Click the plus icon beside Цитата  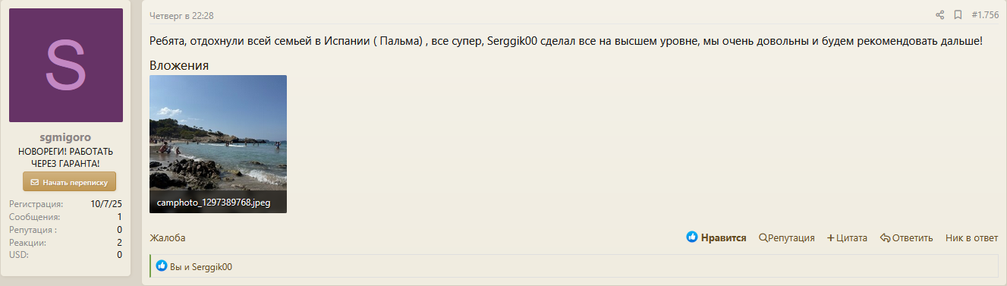831,237
